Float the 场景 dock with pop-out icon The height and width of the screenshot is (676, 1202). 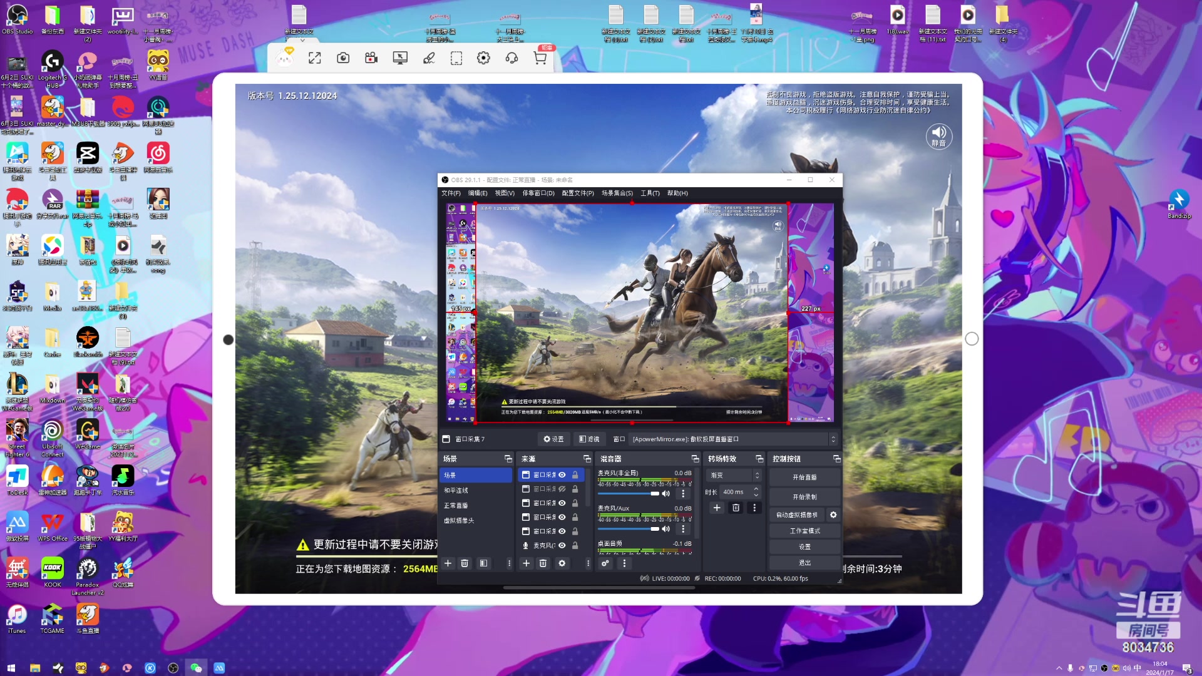pyautogui.click(x=508, y=459)
